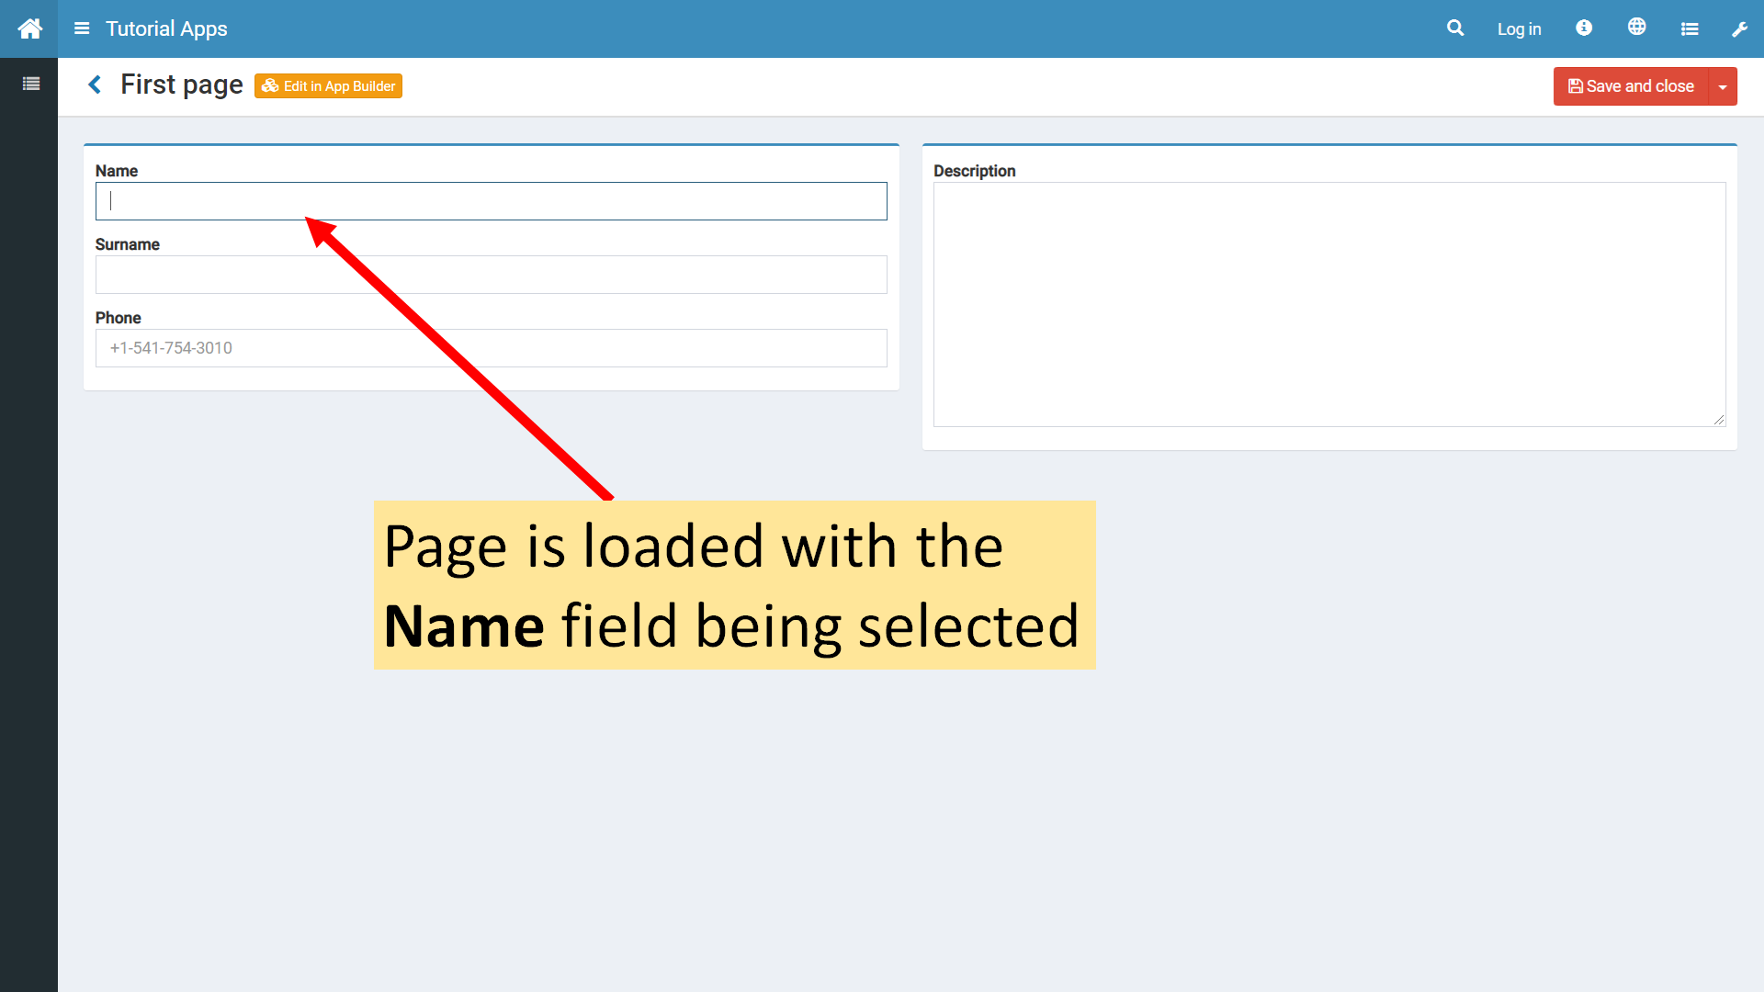This screenshot has height=992, width=1764.
Task: Click the list icon in top header
Action: (1690, 29)
